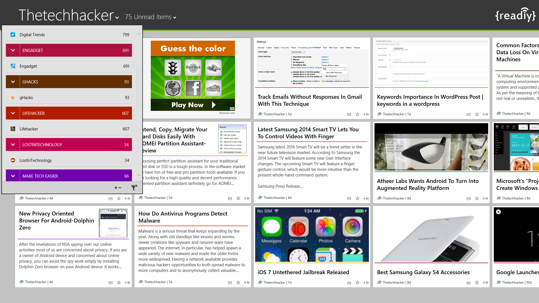539x303 pixels.
Task: Click envelope icon on Samsung Smart TV article
Action: [349, 199]
